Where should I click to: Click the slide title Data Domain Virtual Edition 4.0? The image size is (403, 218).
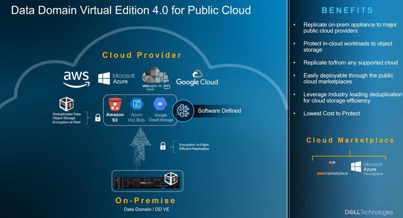click(x=131, y=10)
